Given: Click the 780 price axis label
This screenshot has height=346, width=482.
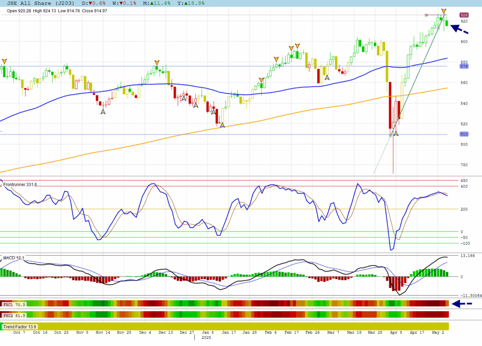Looking at the screenshot, I should coord(464,165).
